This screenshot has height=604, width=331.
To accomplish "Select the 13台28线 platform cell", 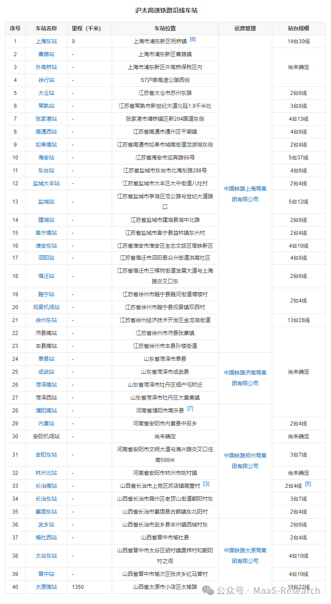I will tap(299, 320).
